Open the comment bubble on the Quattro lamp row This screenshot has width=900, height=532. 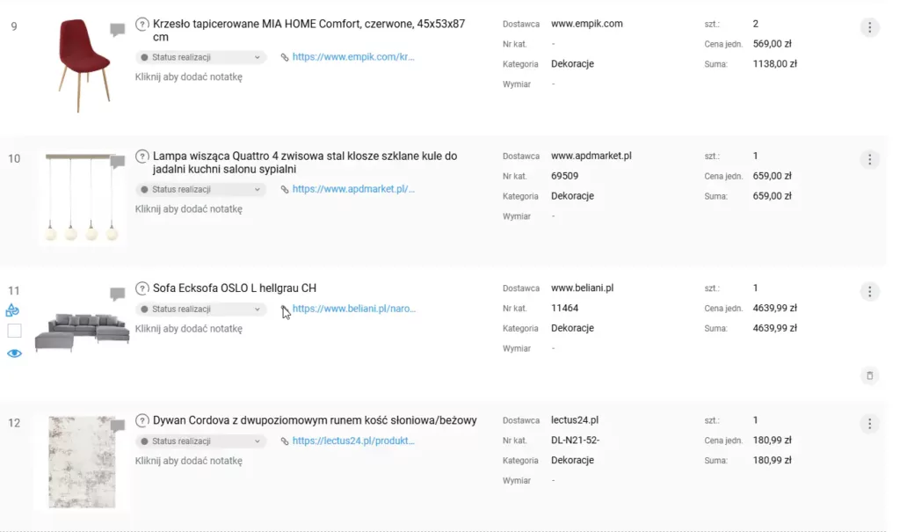[x=117, y=162]
